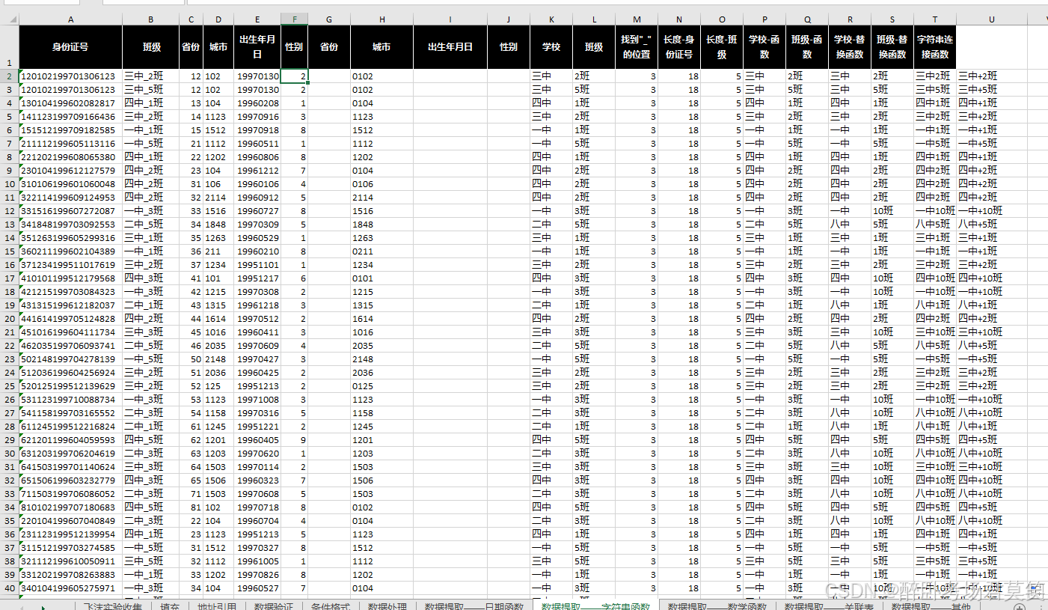This screenshot has width=1048, height=610.
Task: Click the 性别 header in column J
Action: pos(509,47)
